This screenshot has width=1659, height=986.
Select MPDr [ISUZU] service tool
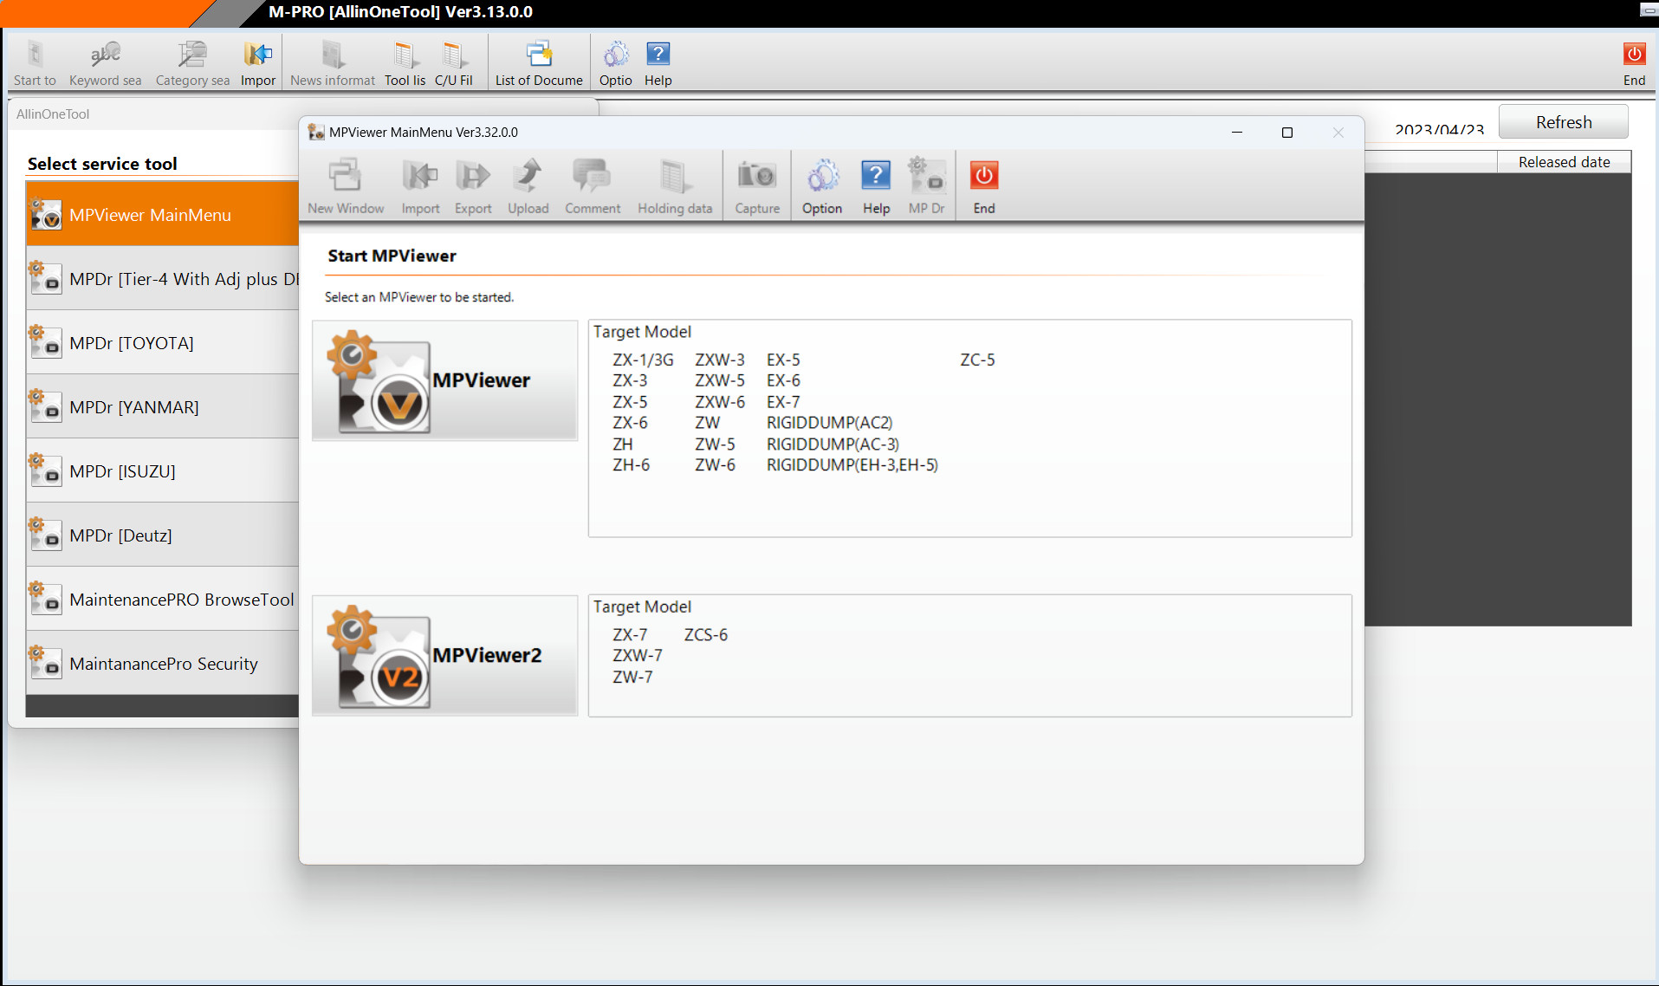(x=163, y=471)
